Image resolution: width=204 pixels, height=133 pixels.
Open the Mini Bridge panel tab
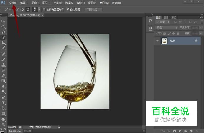click(x=15, y=131)
